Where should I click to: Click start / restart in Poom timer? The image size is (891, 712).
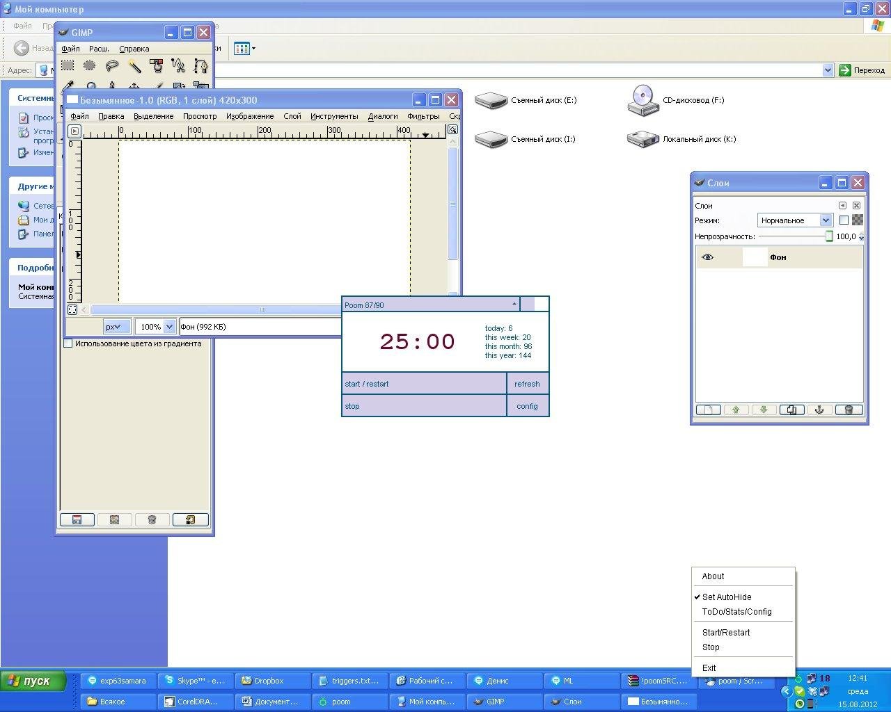(x=424, y=384)
